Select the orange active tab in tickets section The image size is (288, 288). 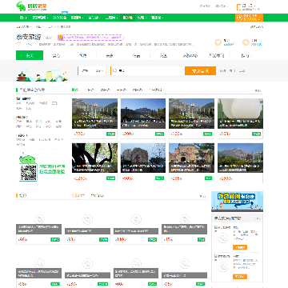[x=78, y=196]
